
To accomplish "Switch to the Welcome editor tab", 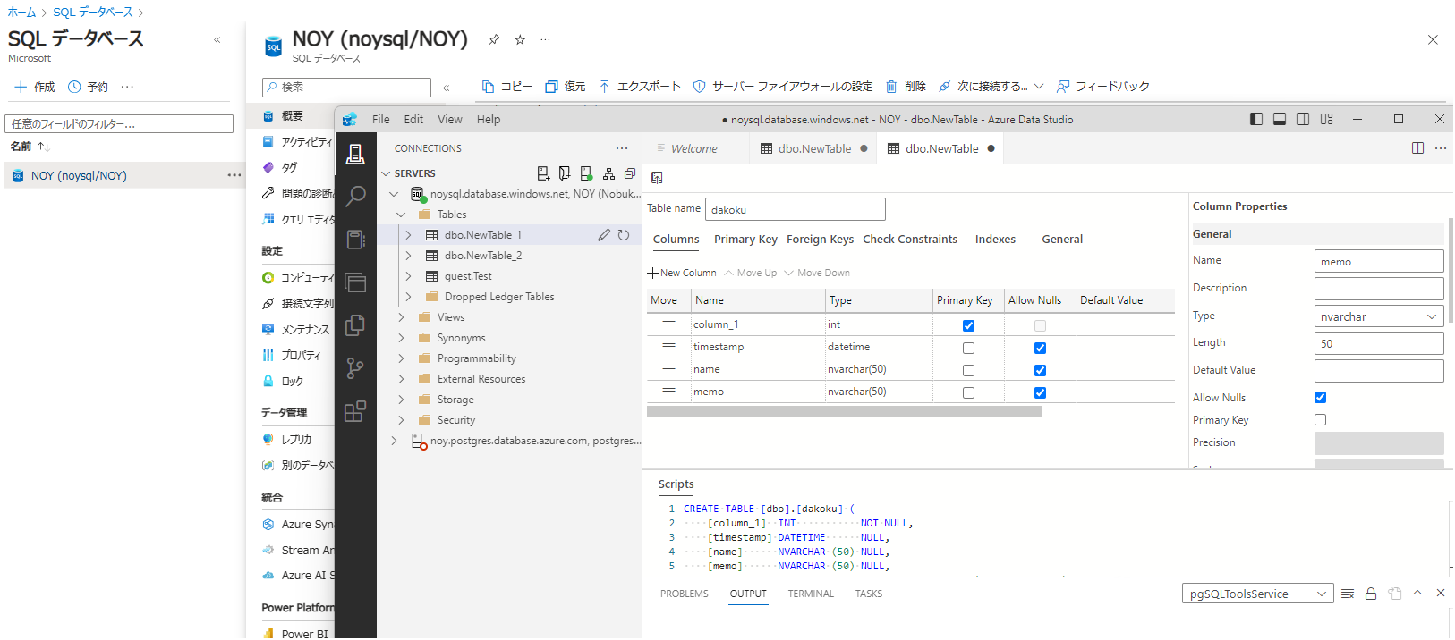I will point(694,148).
